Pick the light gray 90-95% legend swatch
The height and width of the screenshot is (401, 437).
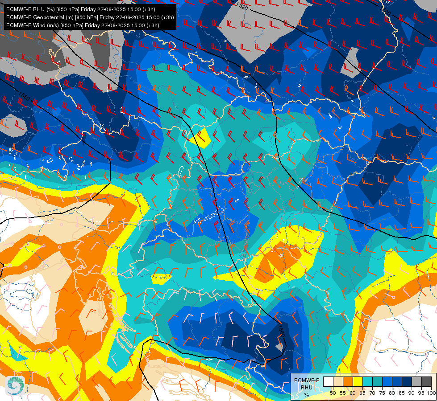[x=416, y=381]
